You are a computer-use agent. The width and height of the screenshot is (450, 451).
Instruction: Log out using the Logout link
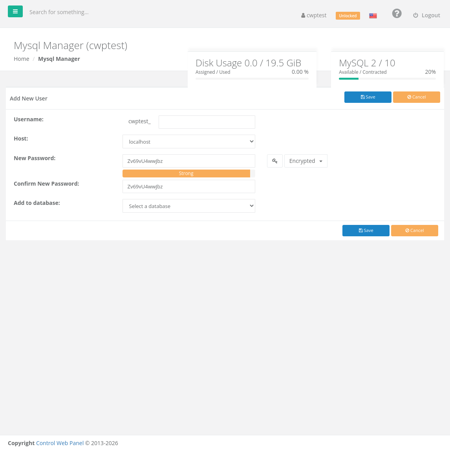(x=427, y=16)
